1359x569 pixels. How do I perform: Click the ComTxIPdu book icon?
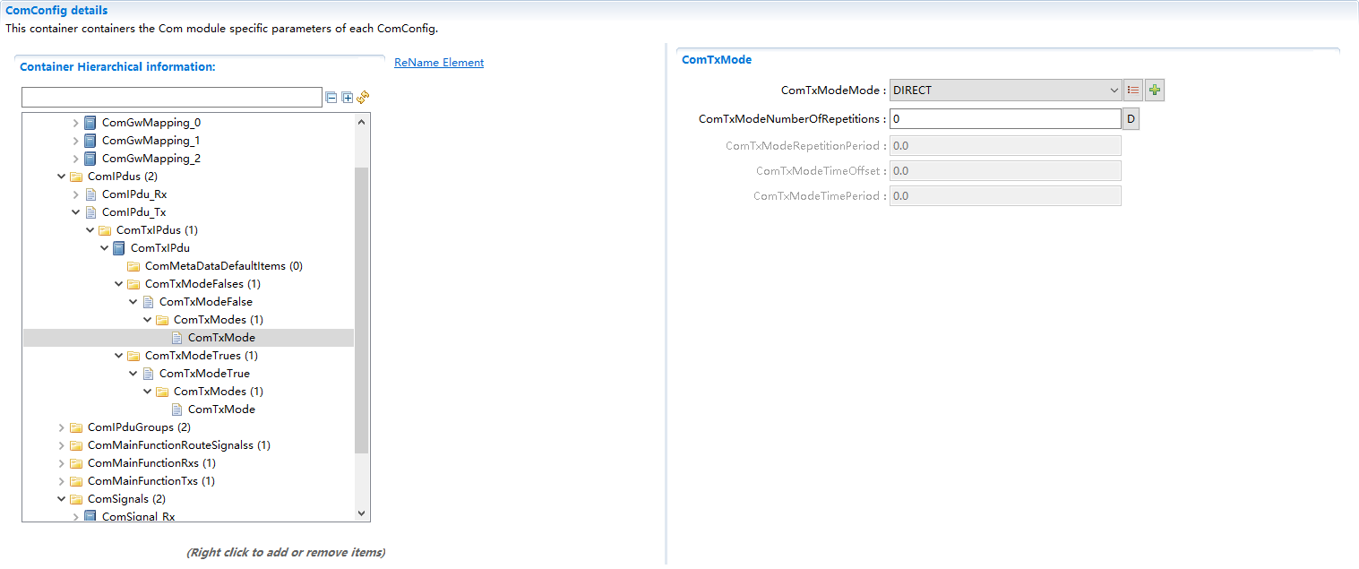coord(118,248)
